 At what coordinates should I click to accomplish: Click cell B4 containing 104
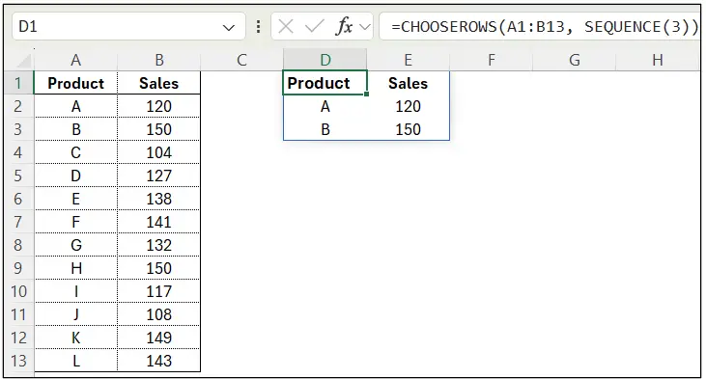[x=159, y=152]
